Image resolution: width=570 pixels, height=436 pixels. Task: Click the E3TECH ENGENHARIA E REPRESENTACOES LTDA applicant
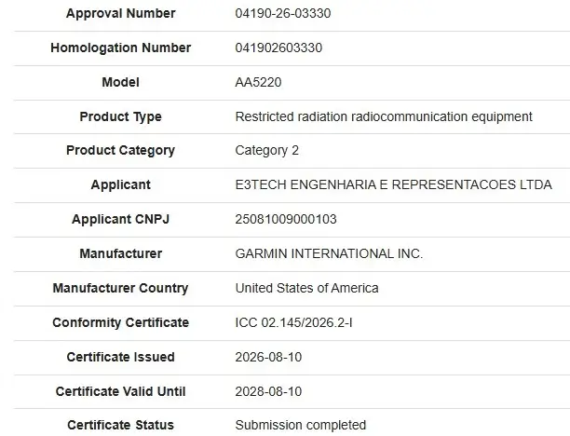coord(393,184)
